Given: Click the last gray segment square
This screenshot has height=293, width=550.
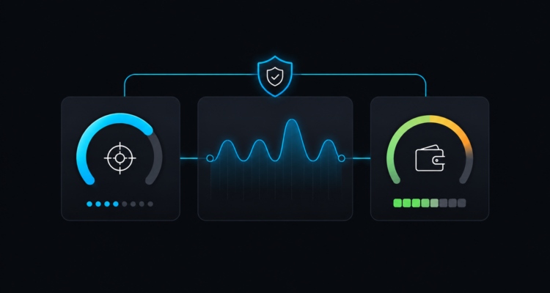Looking at the screenshot, I should click(461, 203).
